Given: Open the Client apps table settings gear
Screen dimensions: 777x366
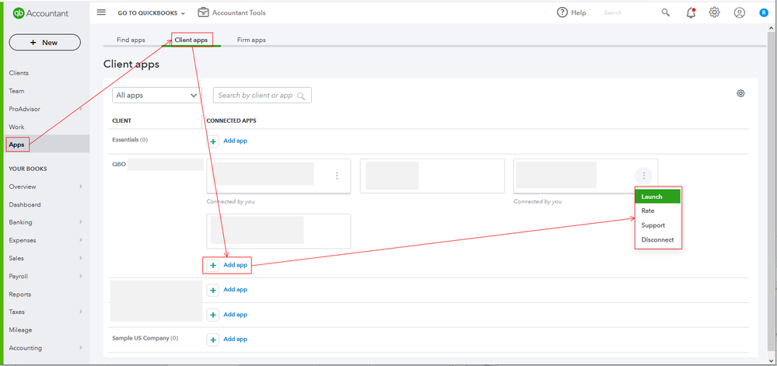Looking at the screenshot, I should (x=740, y=93).
